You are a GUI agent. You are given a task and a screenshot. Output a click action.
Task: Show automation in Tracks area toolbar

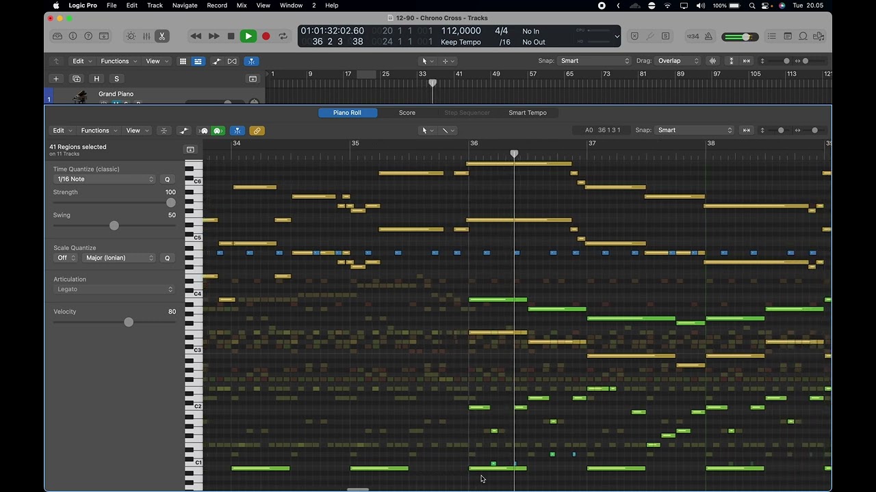[217, 61]
